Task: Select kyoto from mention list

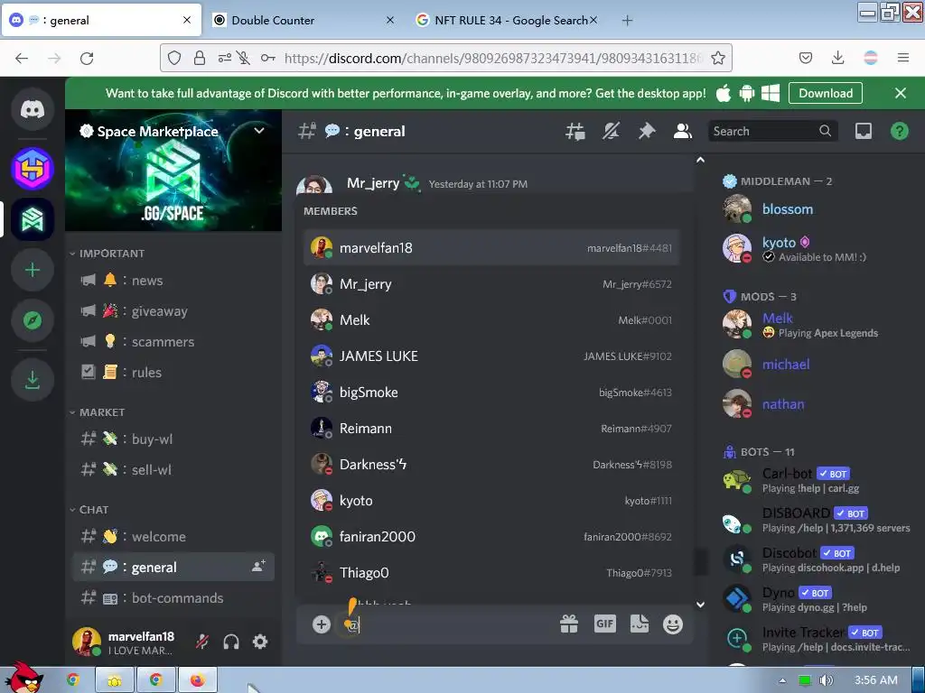Action: click(x=491, y=500)
